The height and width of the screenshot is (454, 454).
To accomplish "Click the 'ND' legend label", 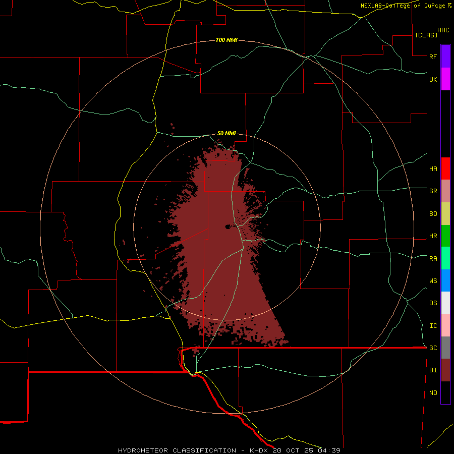I will [x=433, y=392].
